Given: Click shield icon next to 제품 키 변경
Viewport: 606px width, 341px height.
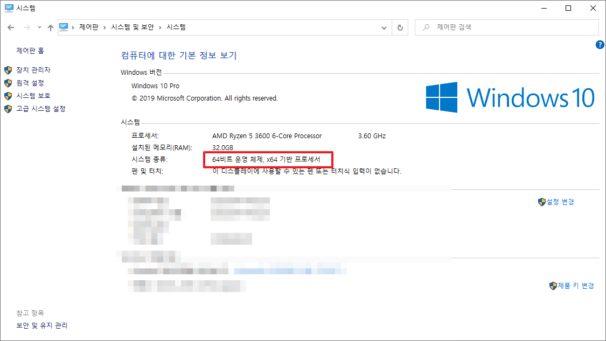Looking at the screenshot, I should [553, 286].
